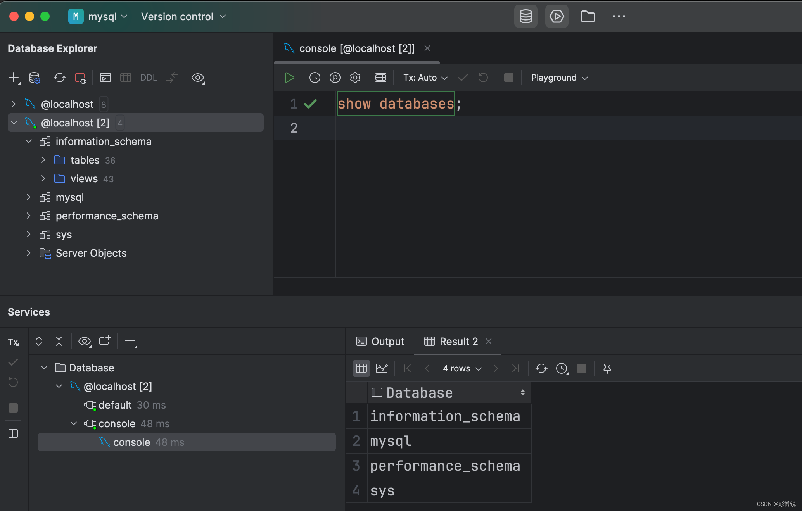802x511 pixels.
Task: Click the stop query execution button
Action: tap(508, 77)
